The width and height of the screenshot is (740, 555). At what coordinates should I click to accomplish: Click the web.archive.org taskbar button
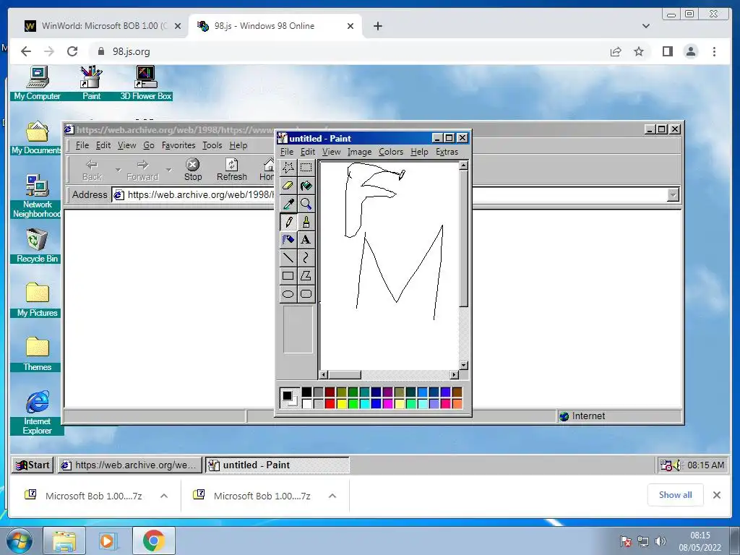129,465
